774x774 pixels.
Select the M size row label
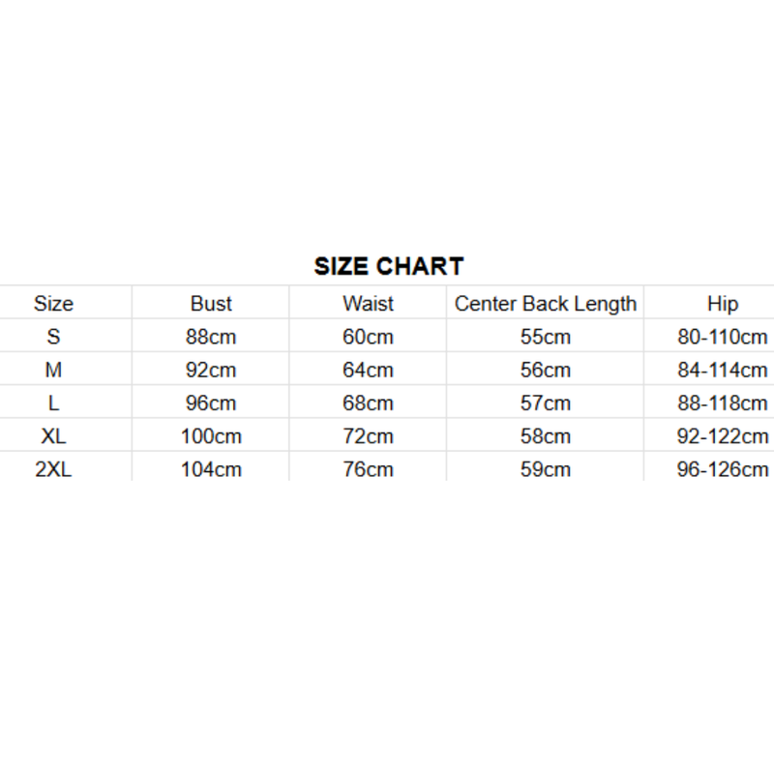[53, 371]
